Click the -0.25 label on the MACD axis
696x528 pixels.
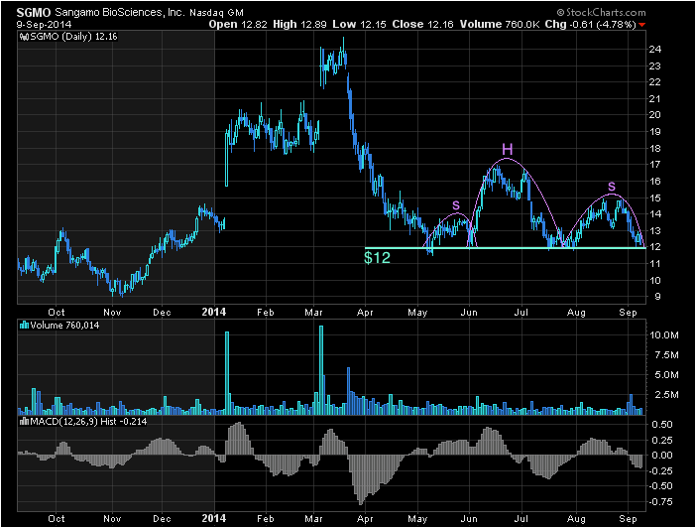tap(660, 470)
